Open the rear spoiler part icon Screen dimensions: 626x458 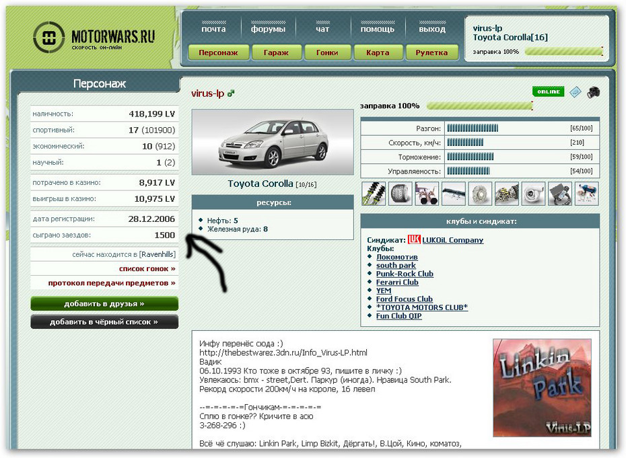pyautogui.click(x=454, y=194)
